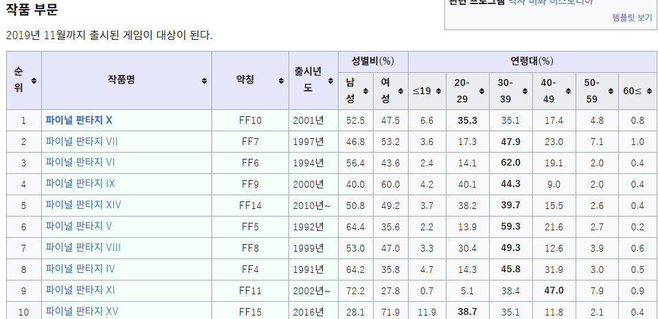
Task: Sort by 여성 percentage arrows
Action: [400, 91]
